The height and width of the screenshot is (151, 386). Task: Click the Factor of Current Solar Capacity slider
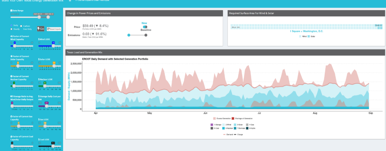(18, 66)
